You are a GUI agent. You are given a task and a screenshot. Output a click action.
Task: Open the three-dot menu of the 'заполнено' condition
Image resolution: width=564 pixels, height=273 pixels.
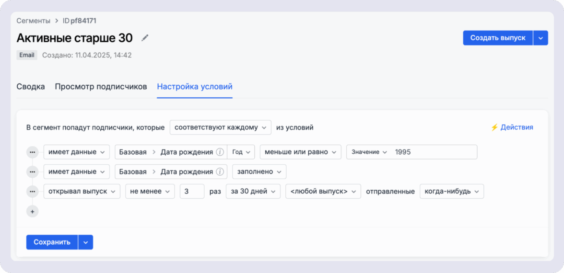pos(32,171)
